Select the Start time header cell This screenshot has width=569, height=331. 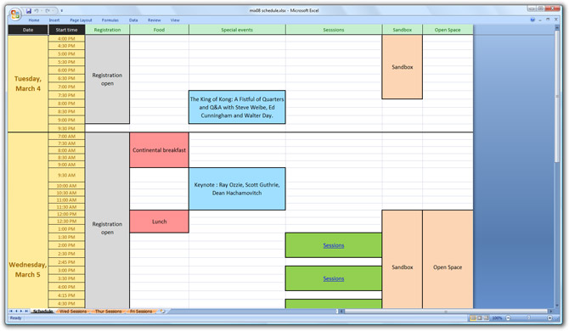[66, 30]
